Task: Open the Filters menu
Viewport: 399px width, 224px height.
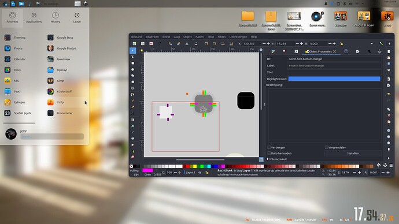Action: pos(221,37)
